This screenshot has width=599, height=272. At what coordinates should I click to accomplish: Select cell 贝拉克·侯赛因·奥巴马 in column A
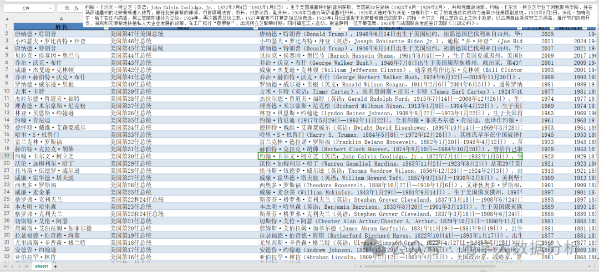coord(61,55)
